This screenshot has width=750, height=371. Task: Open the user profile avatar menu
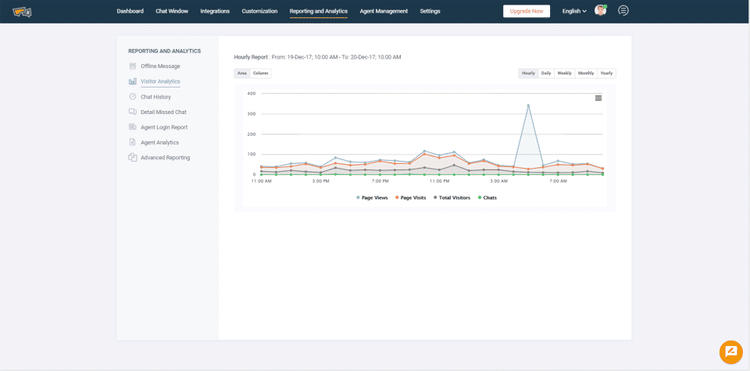(600, 11)
